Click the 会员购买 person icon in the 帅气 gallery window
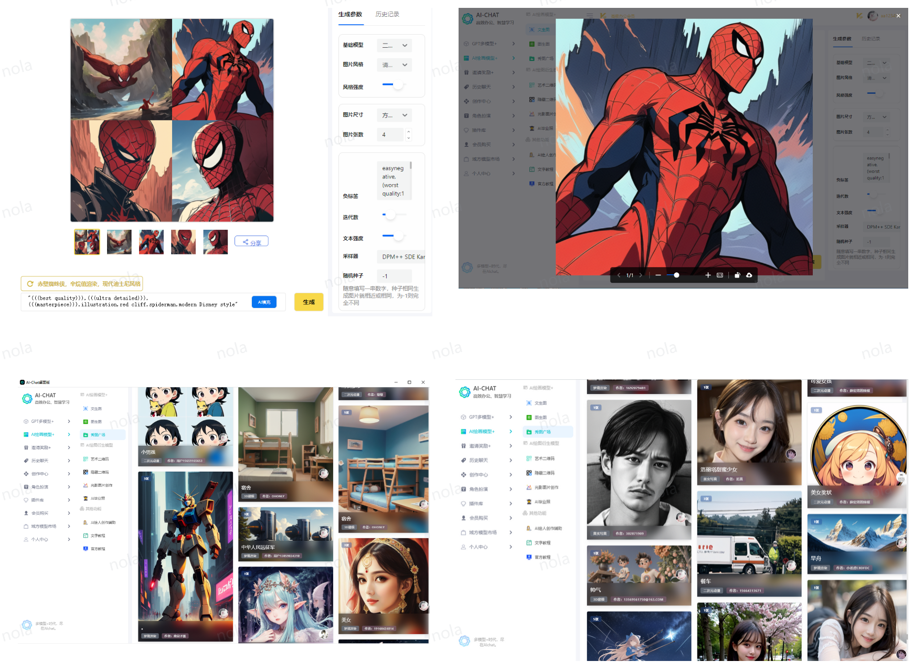 (x=463, y=518)
